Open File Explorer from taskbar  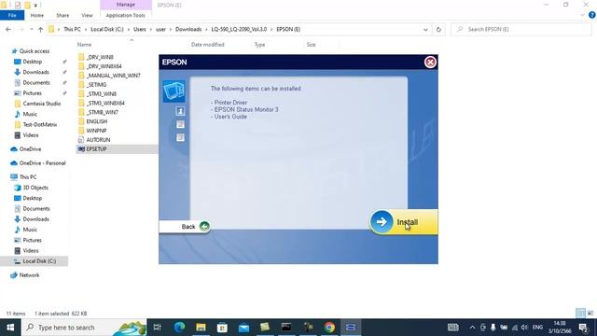(201, 328)
